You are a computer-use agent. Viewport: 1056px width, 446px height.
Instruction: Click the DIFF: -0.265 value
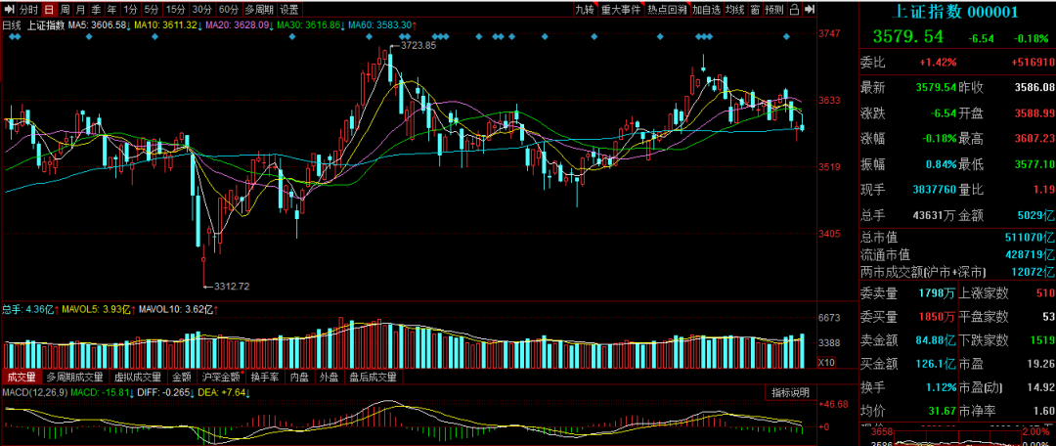(163, 393)
